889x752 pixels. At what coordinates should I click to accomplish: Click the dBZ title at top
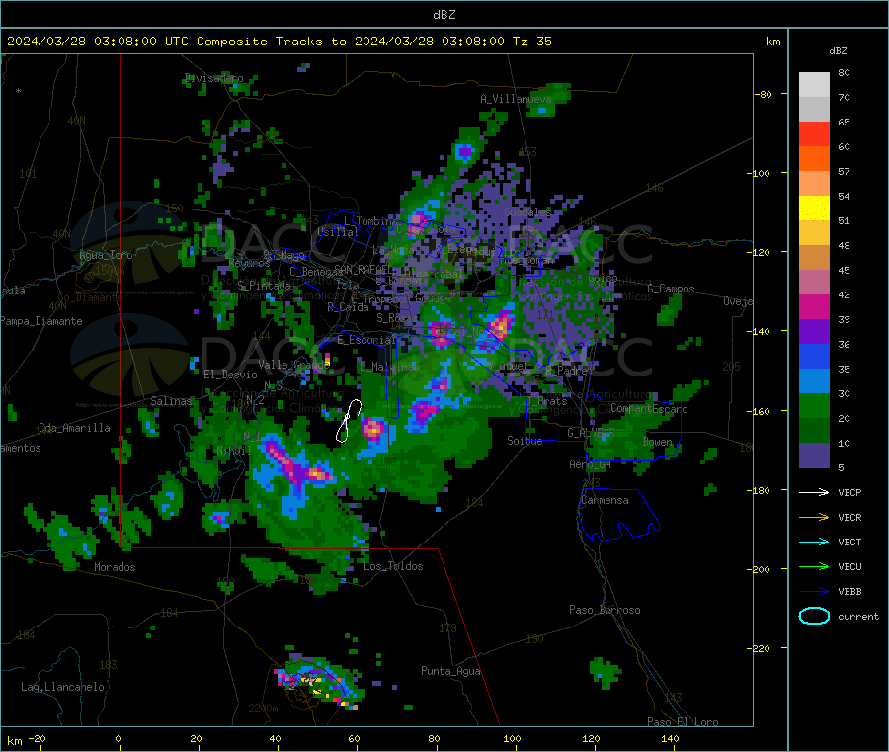[444, 15]
